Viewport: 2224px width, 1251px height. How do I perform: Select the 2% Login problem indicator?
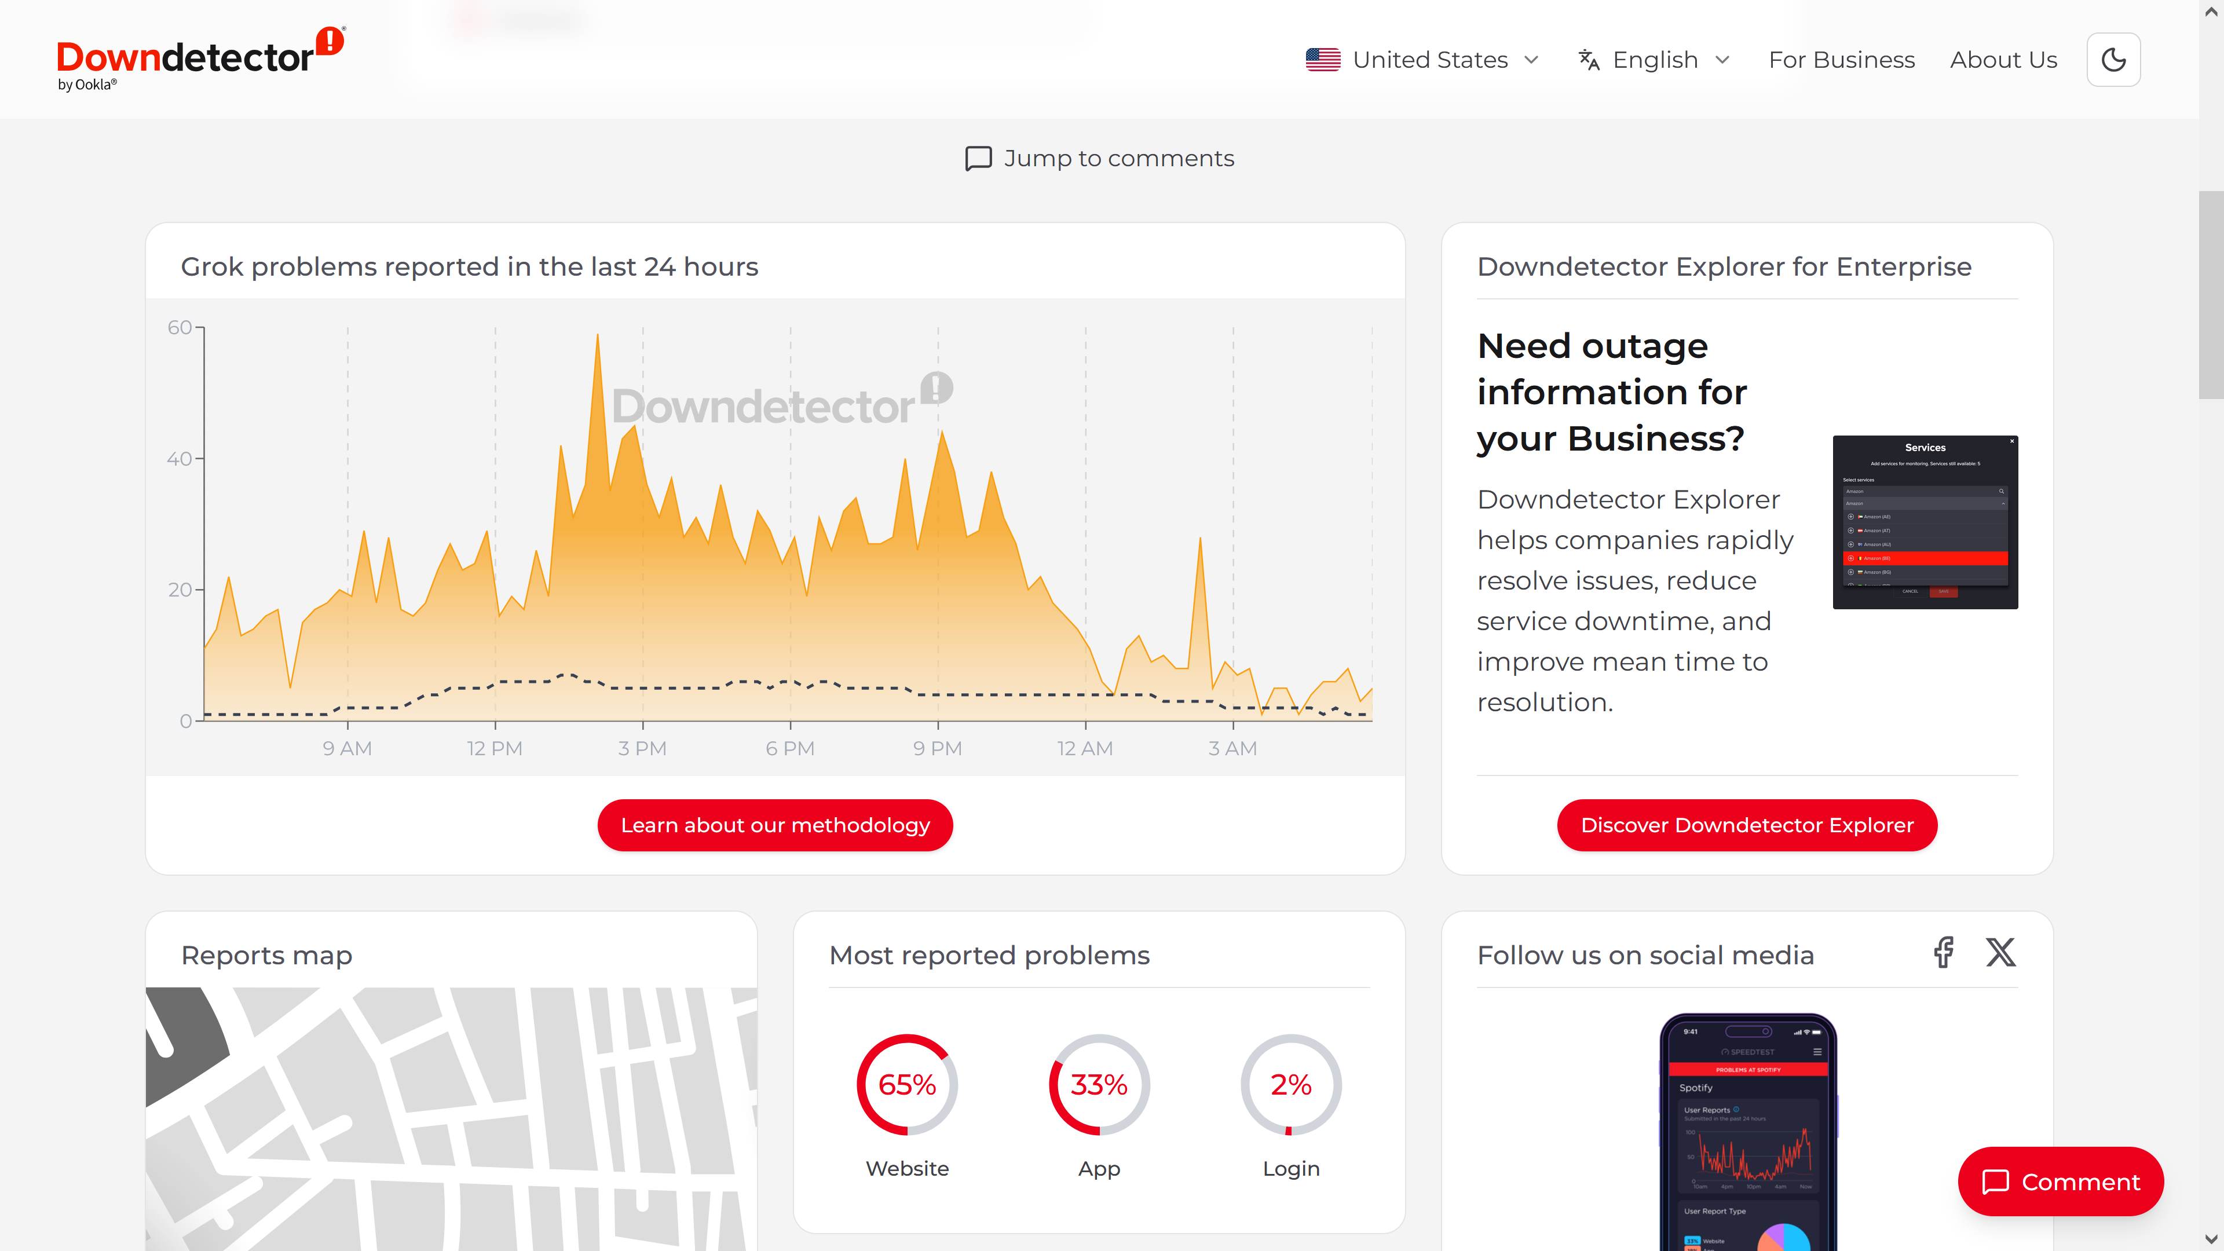[x=1291, y=1106]
